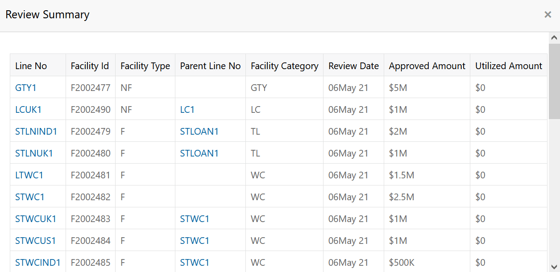The image size is (560, 272).
Task: Open the STWCIND1 line link
Action: (37, 263)
